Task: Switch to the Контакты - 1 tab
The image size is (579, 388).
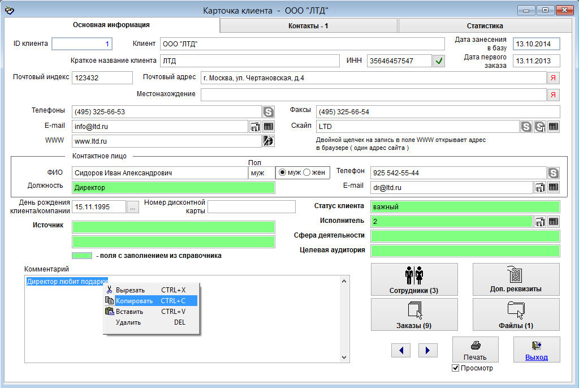Action: pos(308,25)
